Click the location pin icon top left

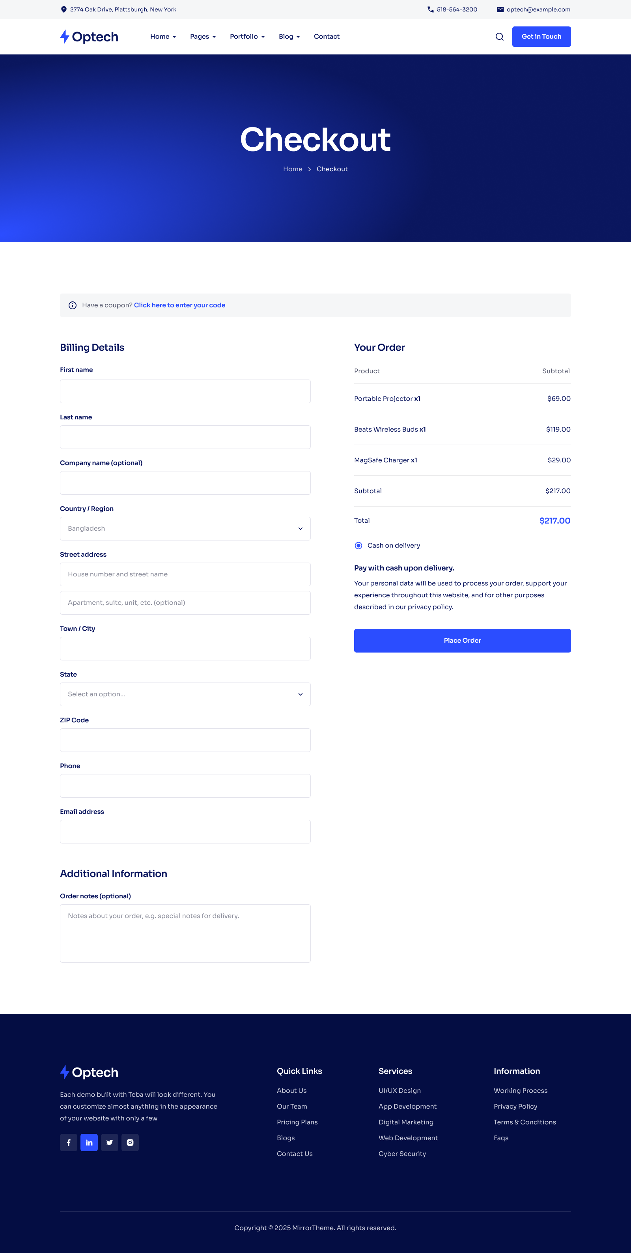pos(63,9)
